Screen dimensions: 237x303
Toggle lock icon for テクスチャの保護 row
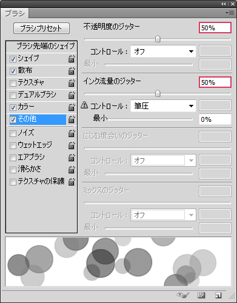pos(72,182)
